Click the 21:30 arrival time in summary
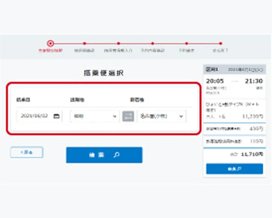 [254, 81]
